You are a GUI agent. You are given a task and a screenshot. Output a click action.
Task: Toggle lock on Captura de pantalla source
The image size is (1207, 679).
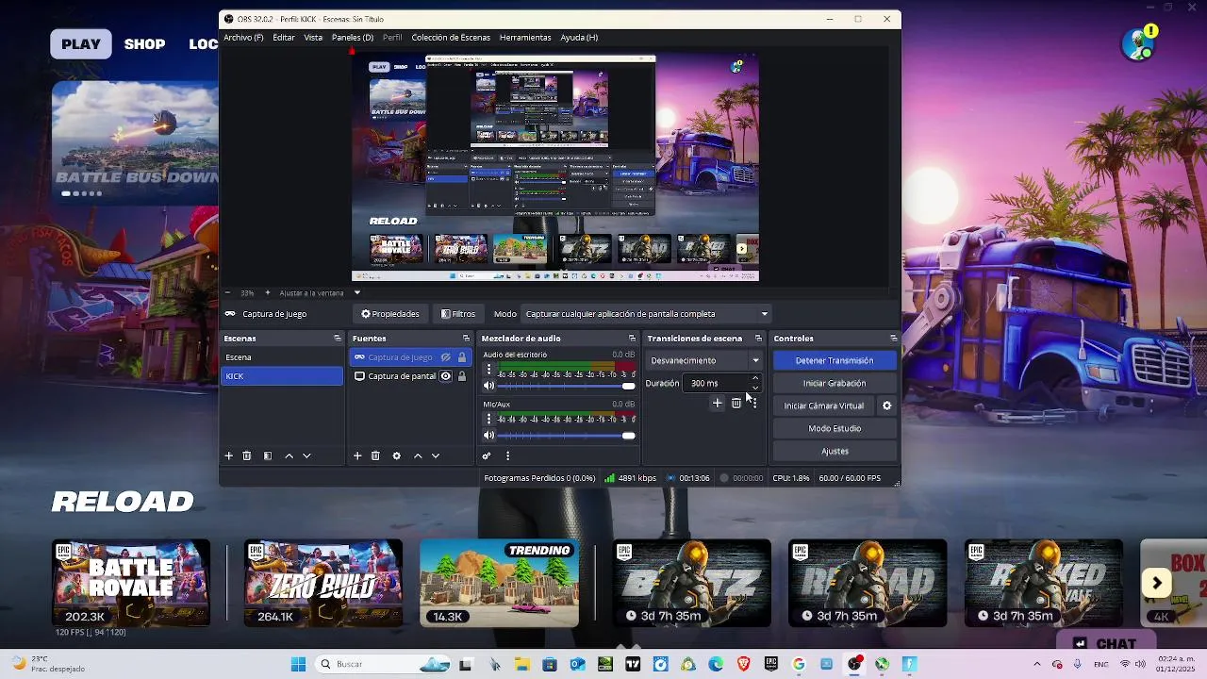[x=461, y=376]
